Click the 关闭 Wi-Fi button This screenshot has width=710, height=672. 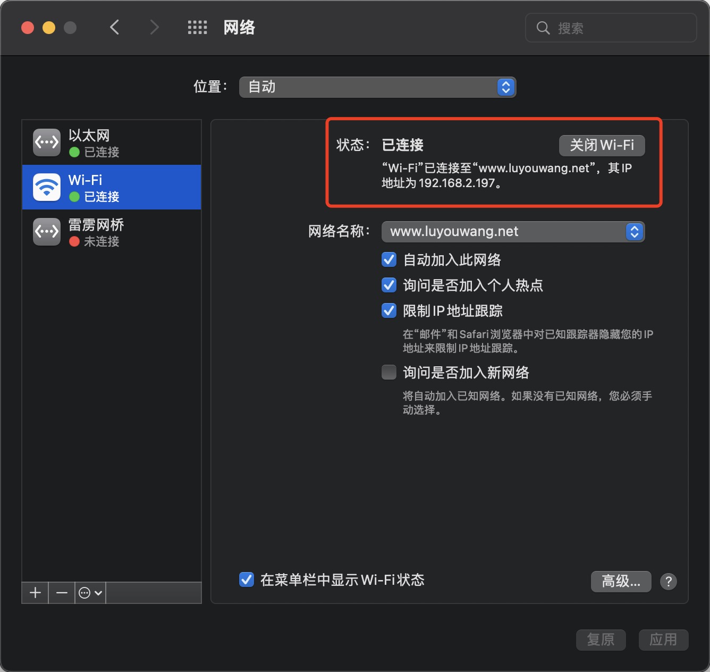[x=601, y=145]
